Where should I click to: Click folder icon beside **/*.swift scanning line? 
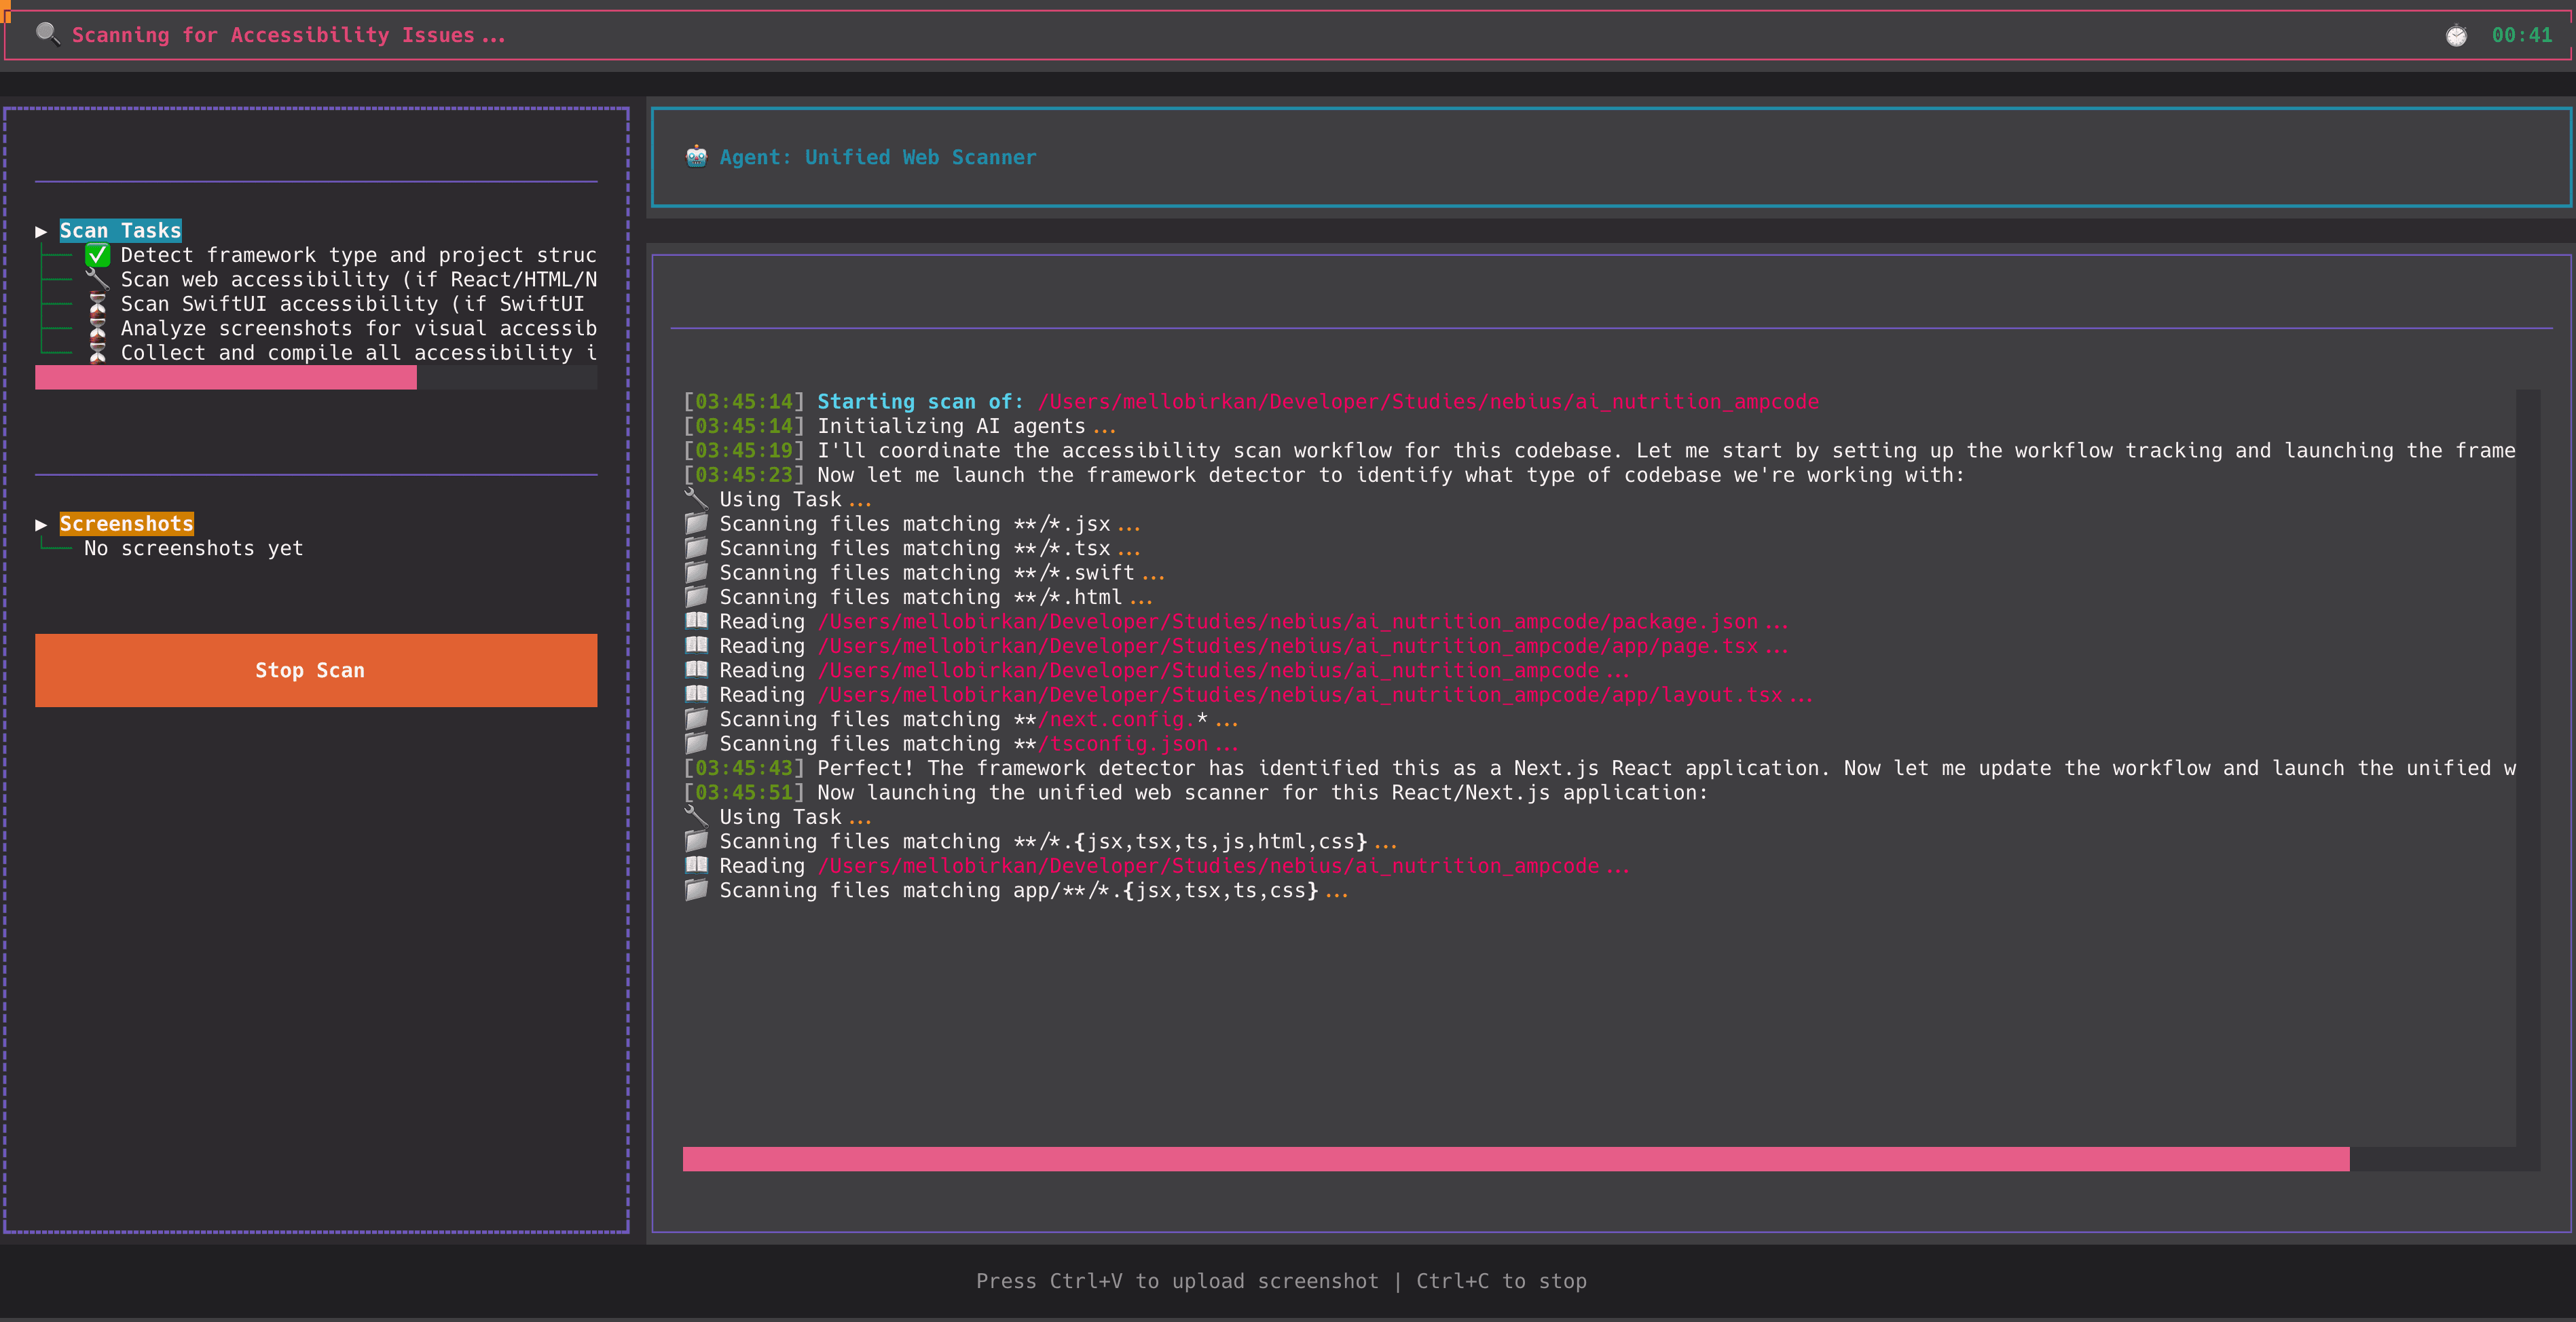[696, 573]
